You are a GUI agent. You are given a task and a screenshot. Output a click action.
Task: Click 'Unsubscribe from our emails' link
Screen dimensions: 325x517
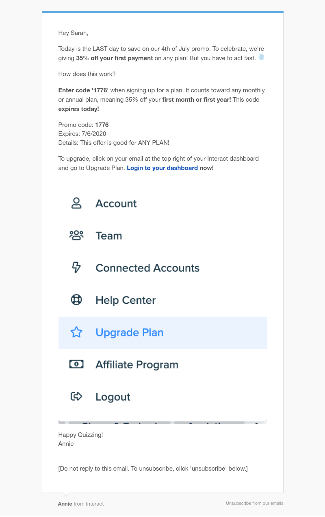[255, 503]
